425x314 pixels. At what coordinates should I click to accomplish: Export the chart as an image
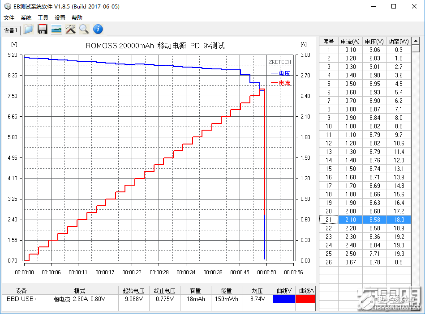point(56,29)
